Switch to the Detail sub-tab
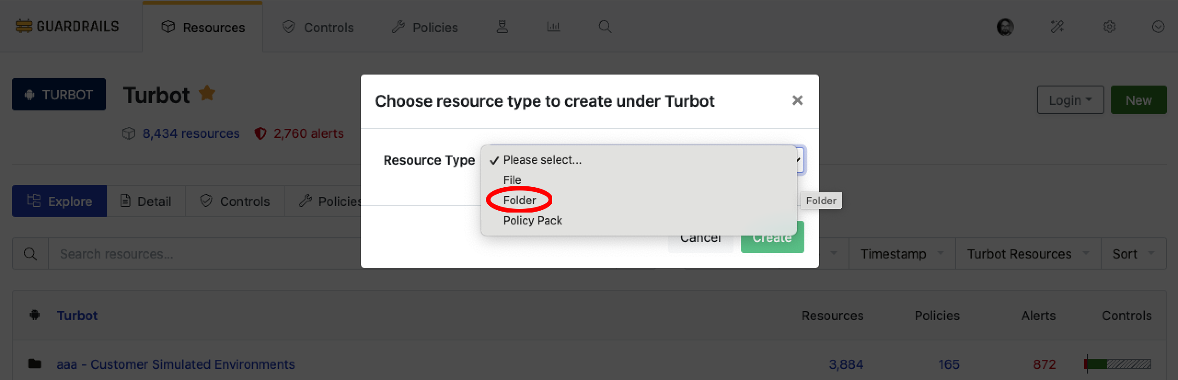 coord(146,201)
